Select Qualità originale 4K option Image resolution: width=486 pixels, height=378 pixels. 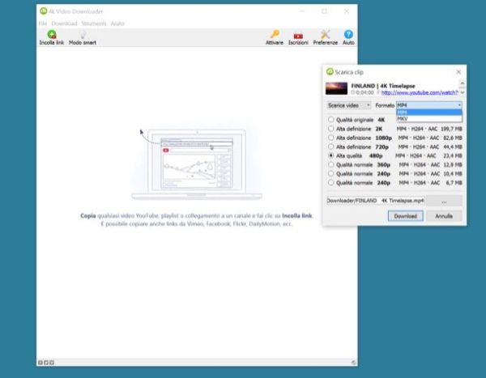(330, 120)
